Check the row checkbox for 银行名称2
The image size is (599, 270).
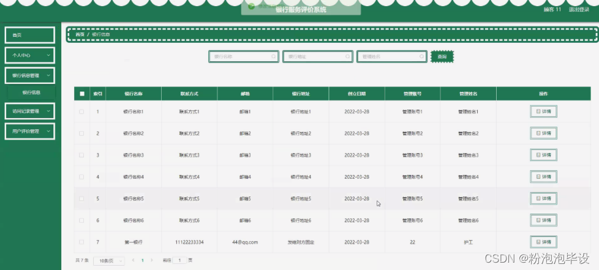(81, 133)
